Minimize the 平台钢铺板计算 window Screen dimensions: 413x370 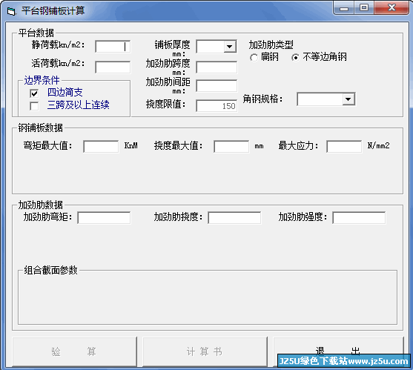pos(344,8)
